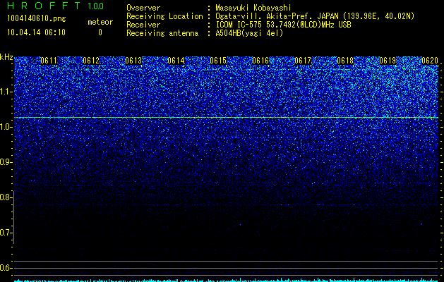Select the filename 1004140610.png
The image size is (444, 282).
[x=37, y=18]
